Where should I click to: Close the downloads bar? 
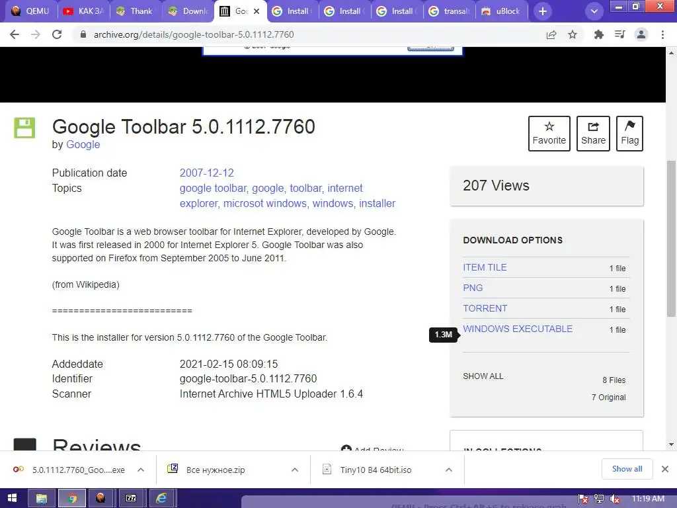tap(665, 469)
